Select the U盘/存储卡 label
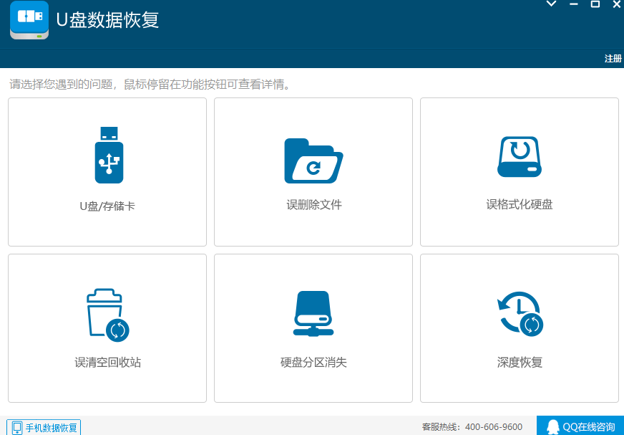The height and width of the screenshot is (435, 624). [107, 206]
